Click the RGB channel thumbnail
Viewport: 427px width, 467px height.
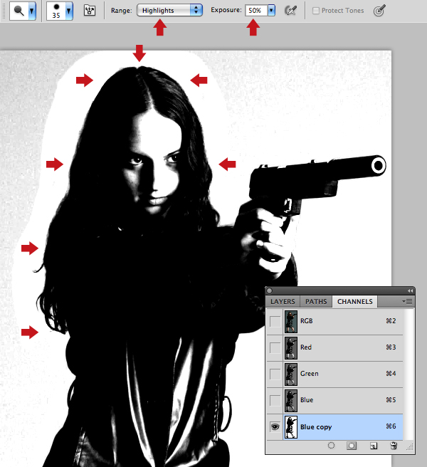click(291, 322)
